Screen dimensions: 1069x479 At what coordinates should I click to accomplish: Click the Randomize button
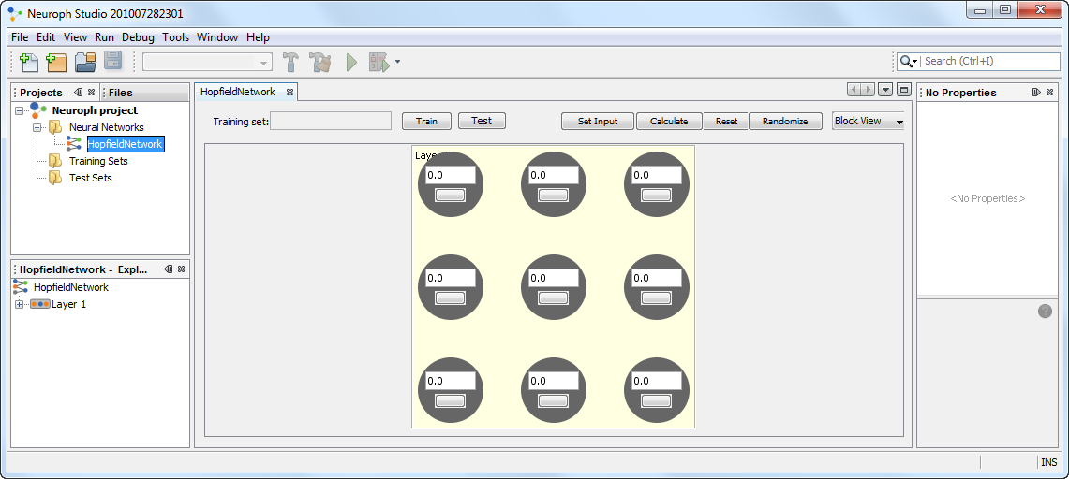coord(785,122)
